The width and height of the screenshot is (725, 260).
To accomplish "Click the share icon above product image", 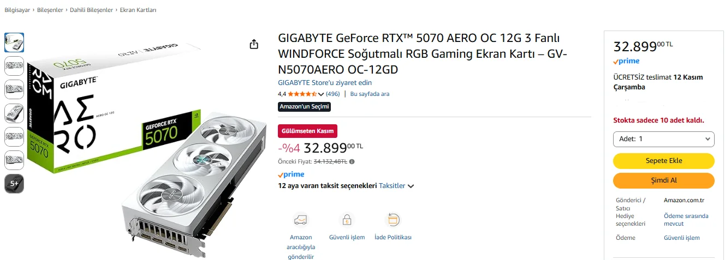I will coord(254,44).
